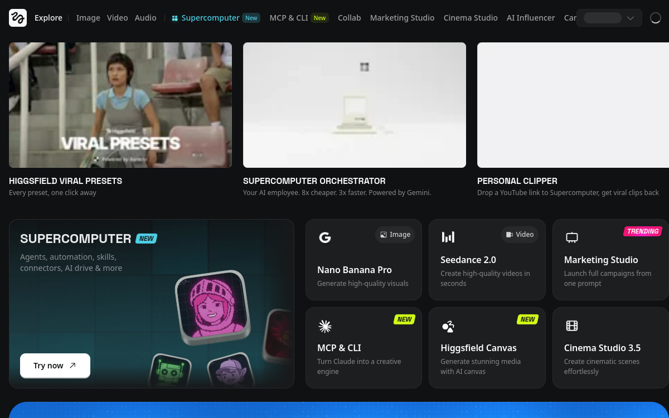
Task: Expand the account dropdown chevron
Action: pyautogui.click(x=631, y=18)
